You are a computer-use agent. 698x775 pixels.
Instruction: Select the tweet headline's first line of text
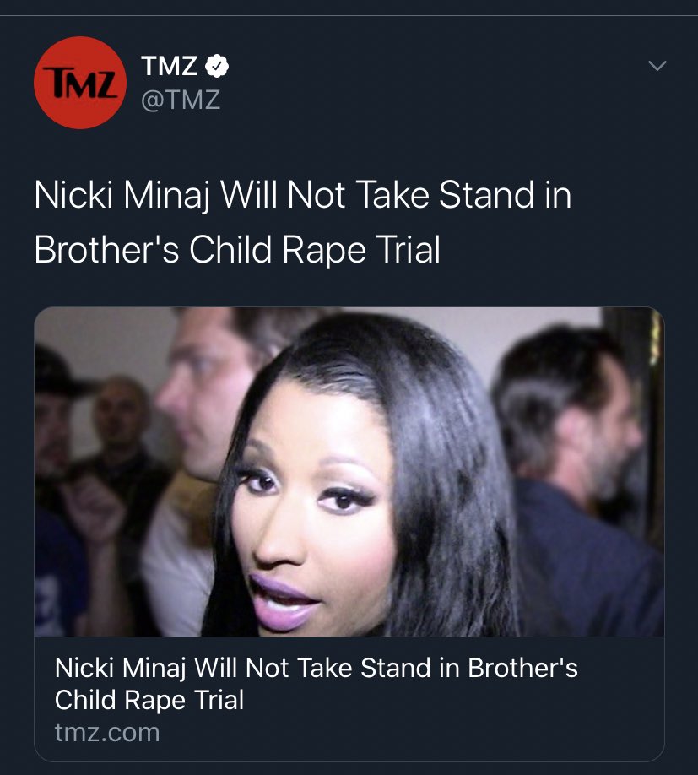click(x=303, y=195)
